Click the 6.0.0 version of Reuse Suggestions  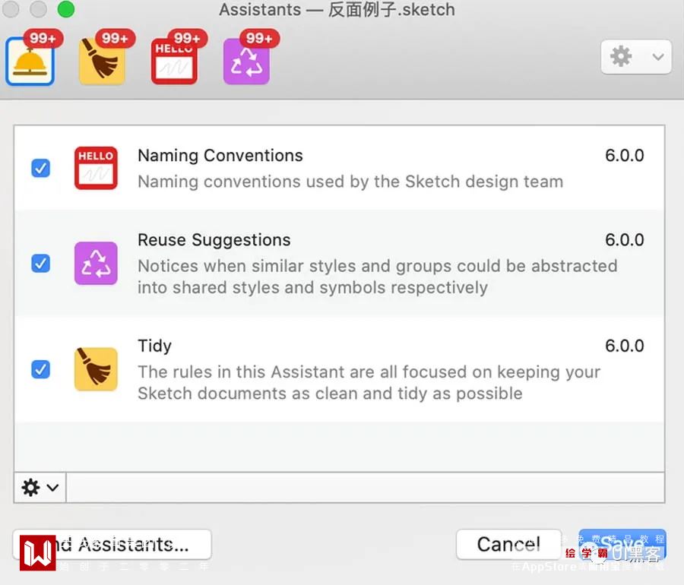click(624, 240)
